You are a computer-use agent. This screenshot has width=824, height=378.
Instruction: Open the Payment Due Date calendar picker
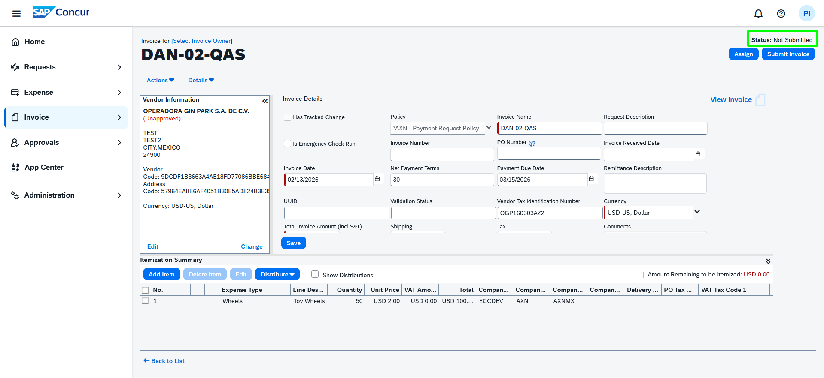591,179
